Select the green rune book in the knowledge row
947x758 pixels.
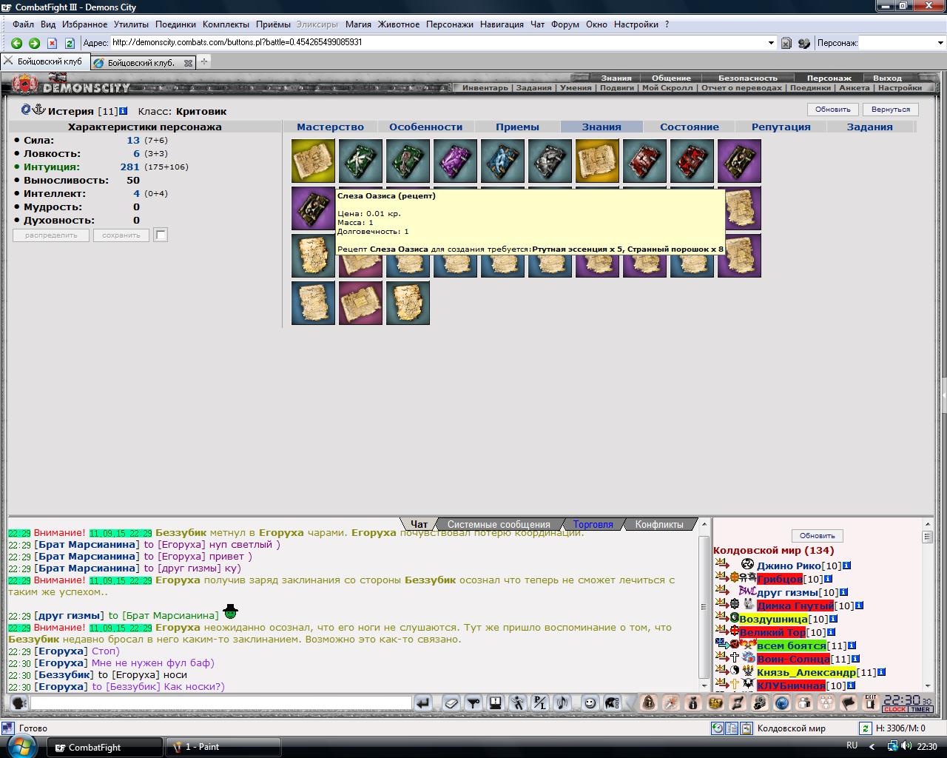coord(361,161)
